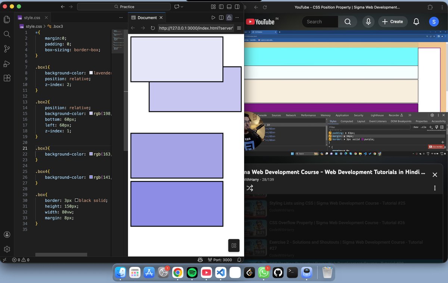Click the rgb color swatch on line 22
448x283 pixels.
click(x=91, y=154)
